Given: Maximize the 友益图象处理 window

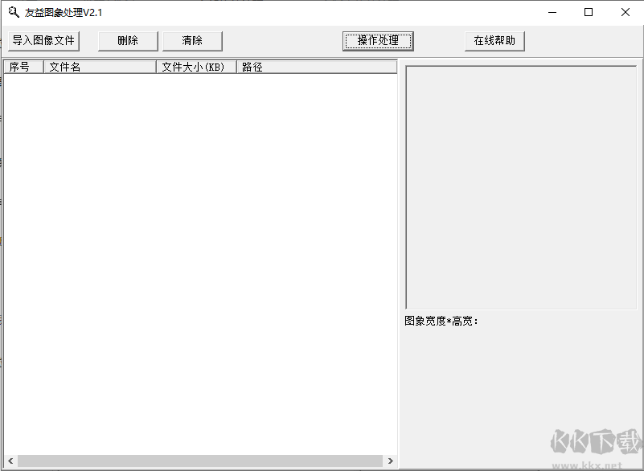Looking at the screenshot, I should coord(589,12).
